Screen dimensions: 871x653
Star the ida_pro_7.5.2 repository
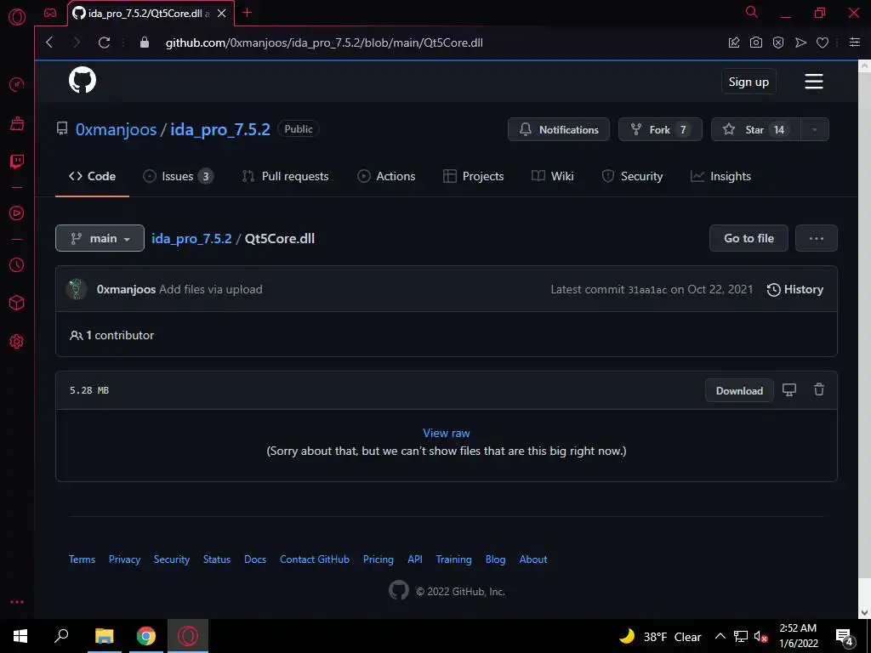tap(756, 129)
